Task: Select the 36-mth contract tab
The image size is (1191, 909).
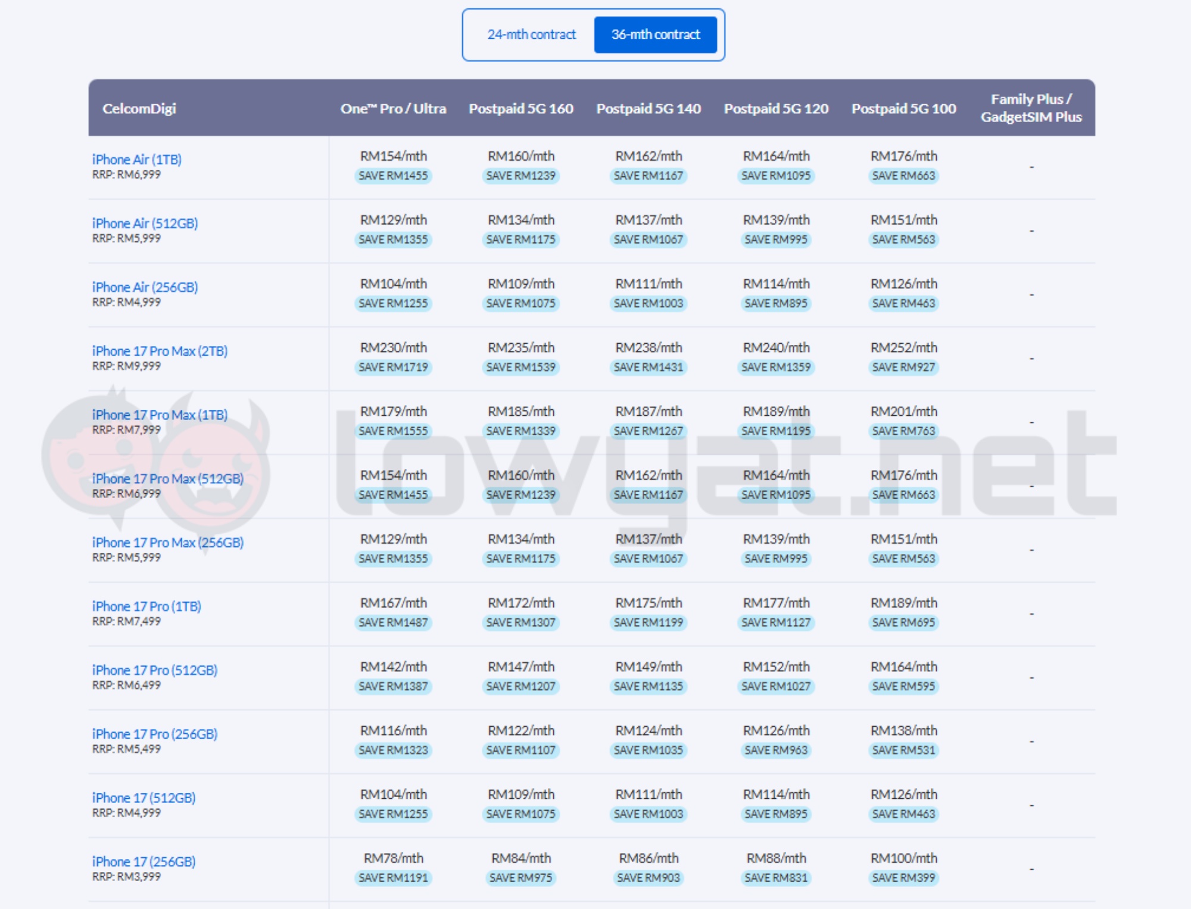Action: pyautogui.click(x=655, y=35)
